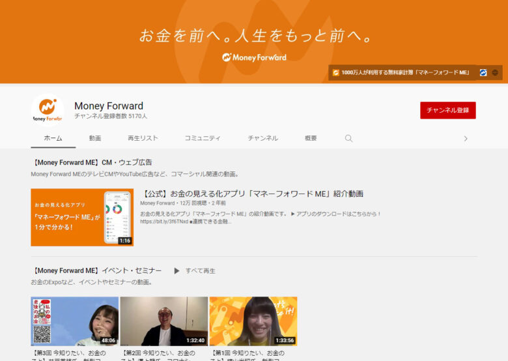This screenshot has height=361, width=508.
Task: Play the 1:33:56 seminar video thumbnail
Action: (253, 321)
